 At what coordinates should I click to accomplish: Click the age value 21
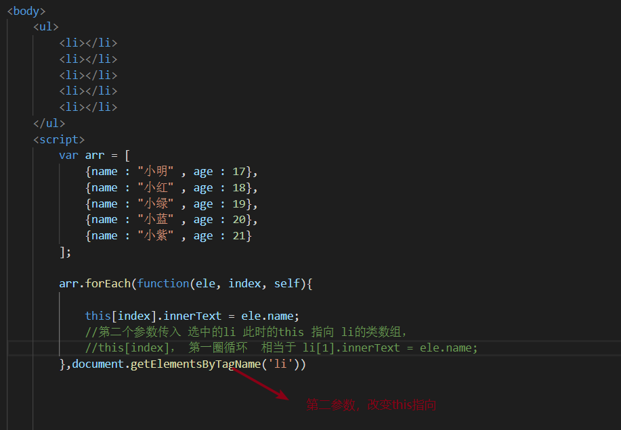[x=239, y=235]
